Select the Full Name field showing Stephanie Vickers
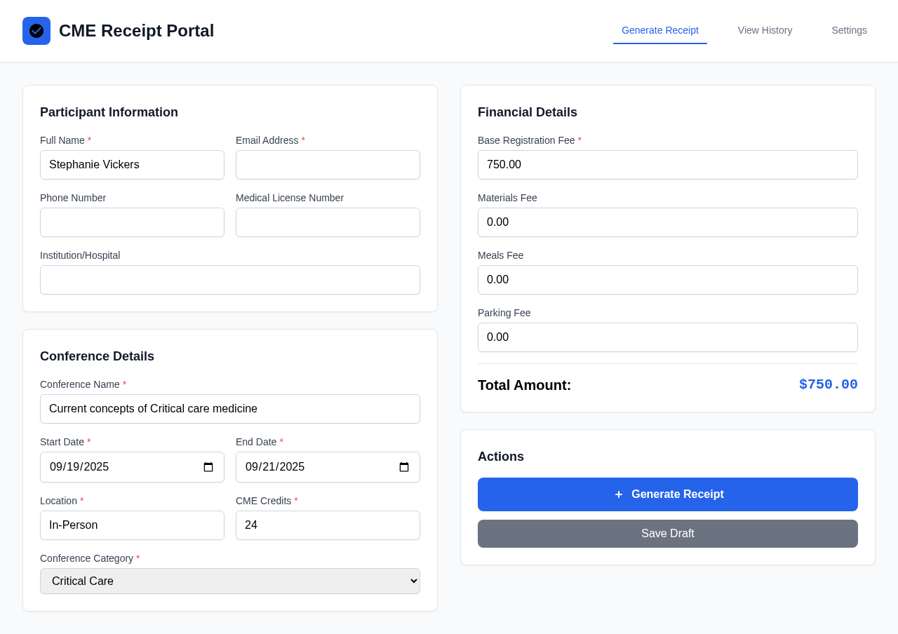 [132, 165]
